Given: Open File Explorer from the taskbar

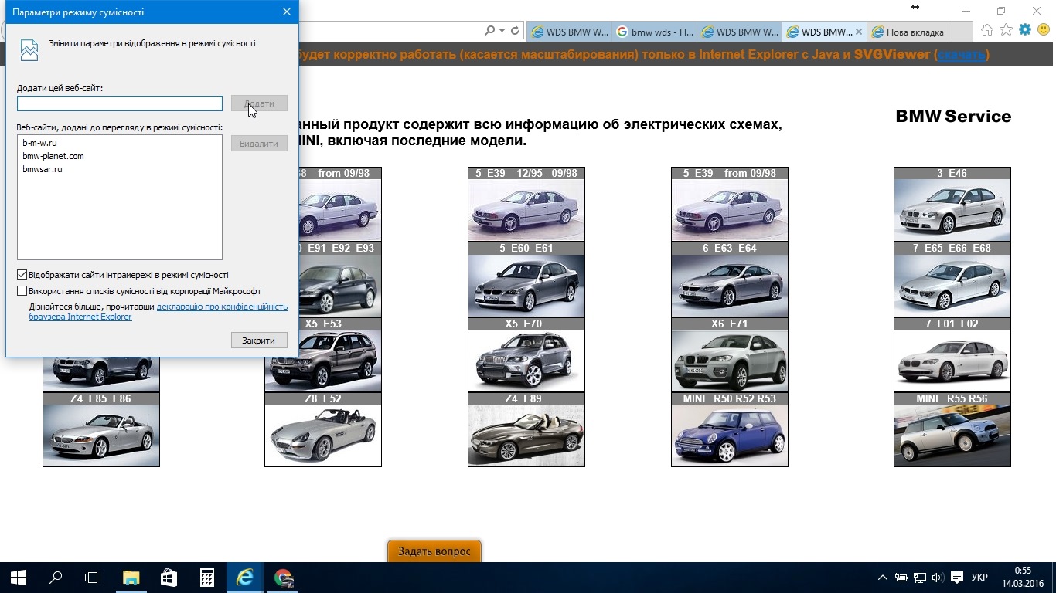Looking at the screenshot, I should coord(131,578).
